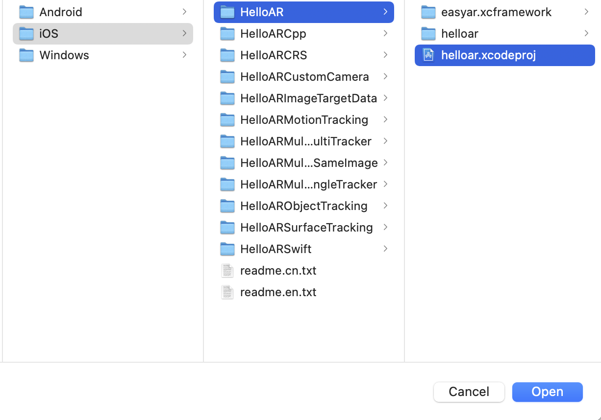Click the HelloARCpp folder icon
Image resolution: width=601 pixels, height=420 pixels.
tap(227, 34)
